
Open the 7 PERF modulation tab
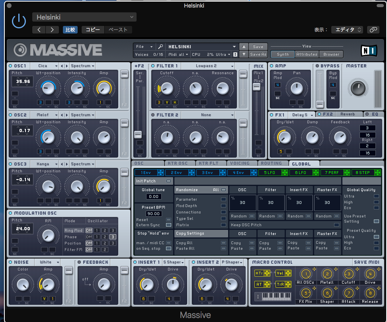[x=332, y=173]
